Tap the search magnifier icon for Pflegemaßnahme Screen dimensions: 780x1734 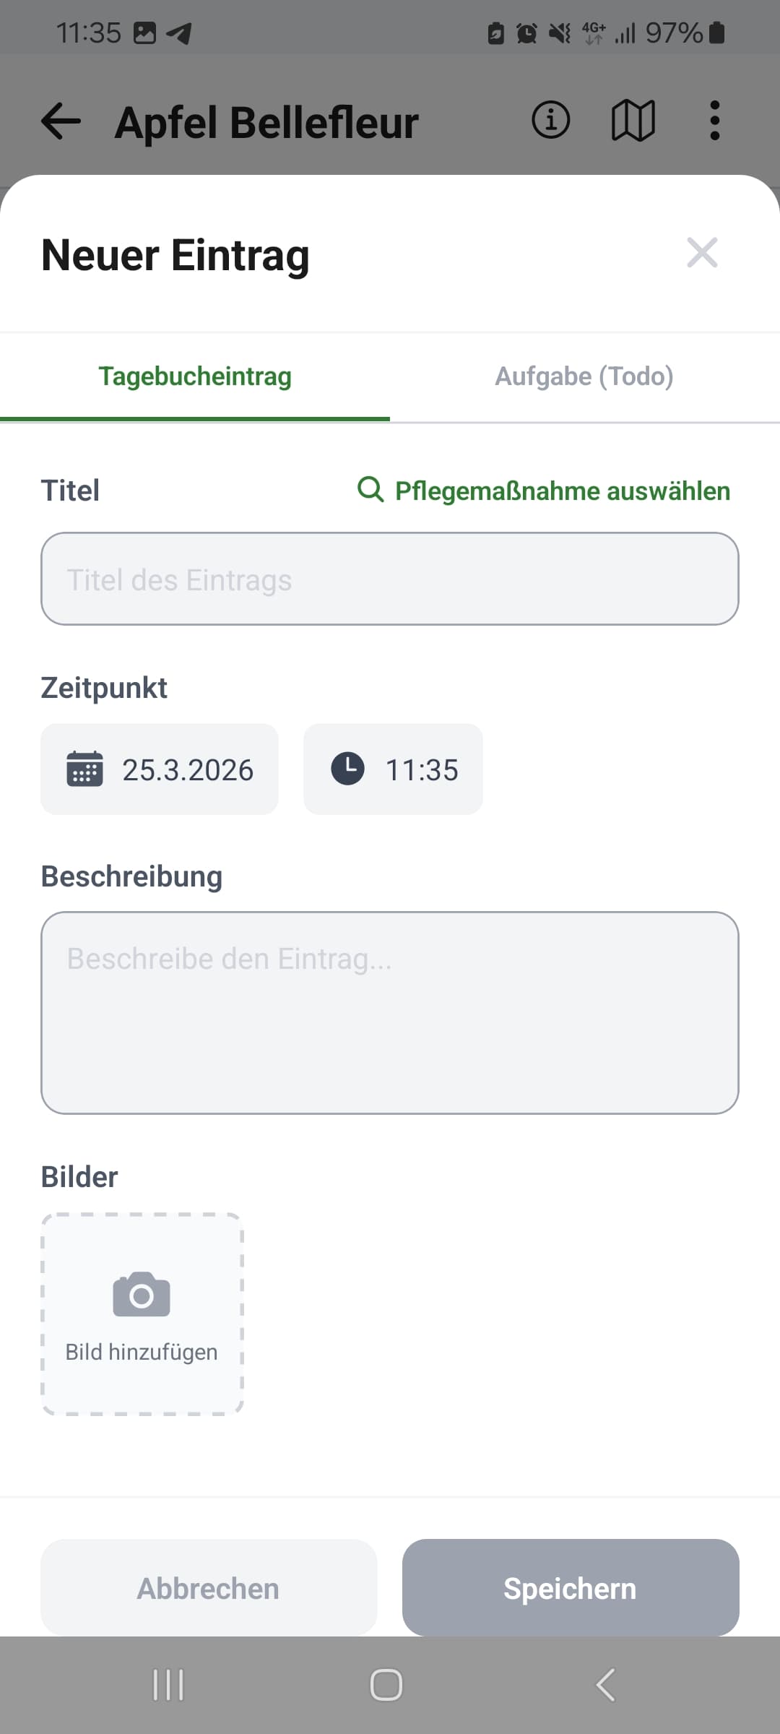[370, 490]
